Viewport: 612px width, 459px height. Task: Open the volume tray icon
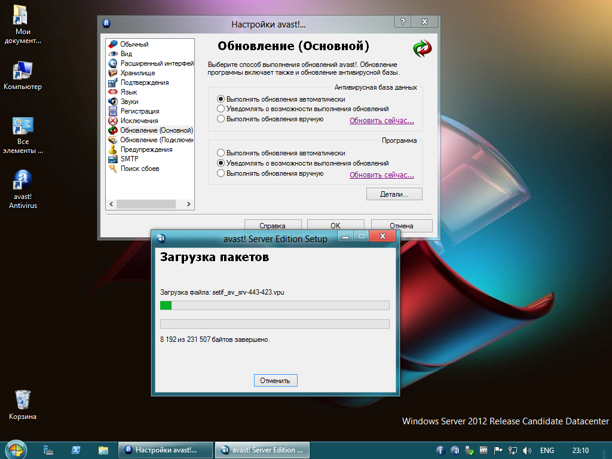527,451
